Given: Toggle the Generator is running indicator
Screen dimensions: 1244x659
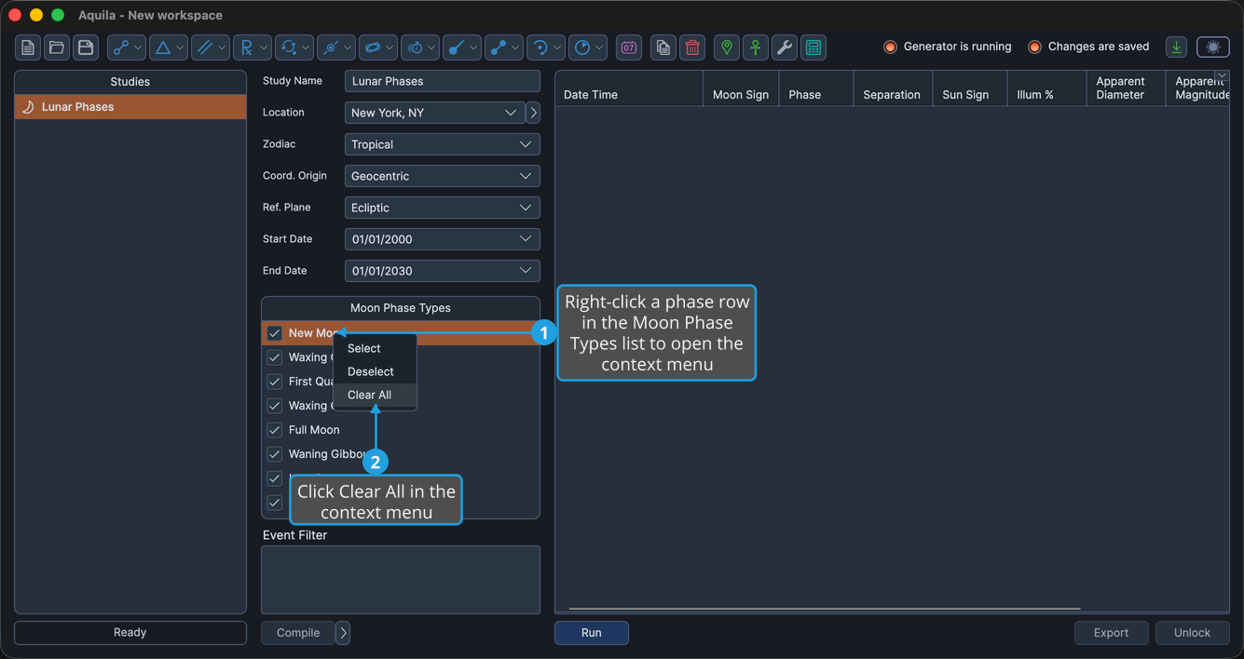Looking at the screenshot, I should [890, 47].
